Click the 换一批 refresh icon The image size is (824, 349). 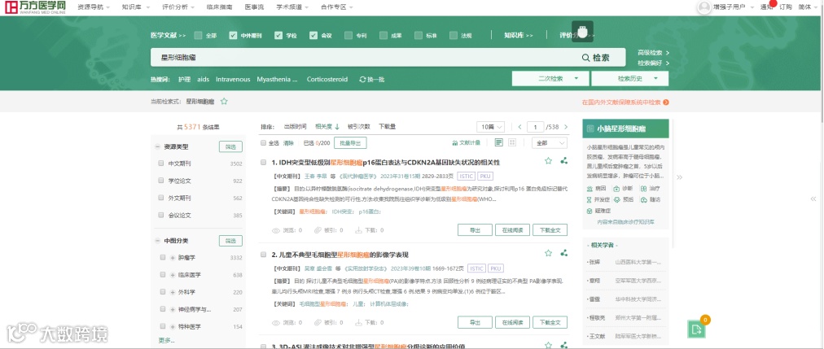[x=362, y=79]
